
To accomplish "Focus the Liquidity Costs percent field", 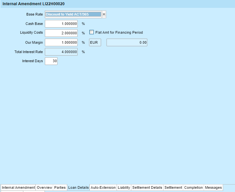I will (61, 33).
